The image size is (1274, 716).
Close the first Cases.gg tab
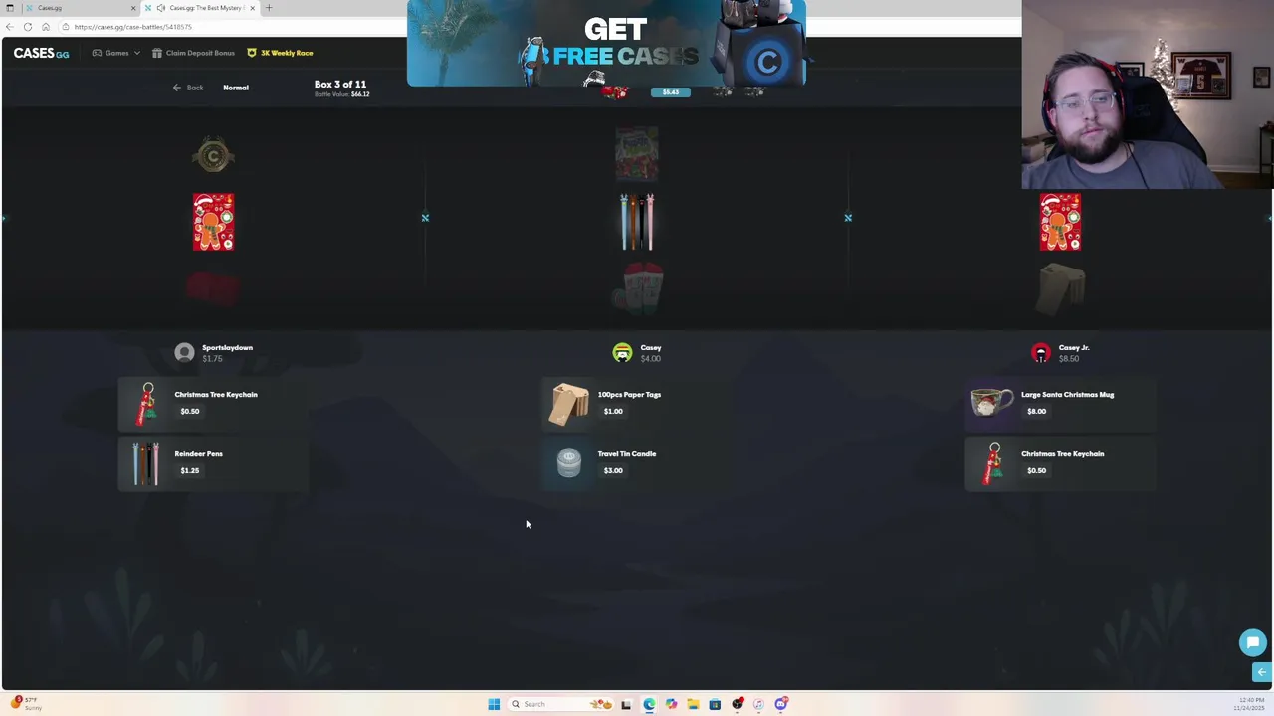pos(133,8)
